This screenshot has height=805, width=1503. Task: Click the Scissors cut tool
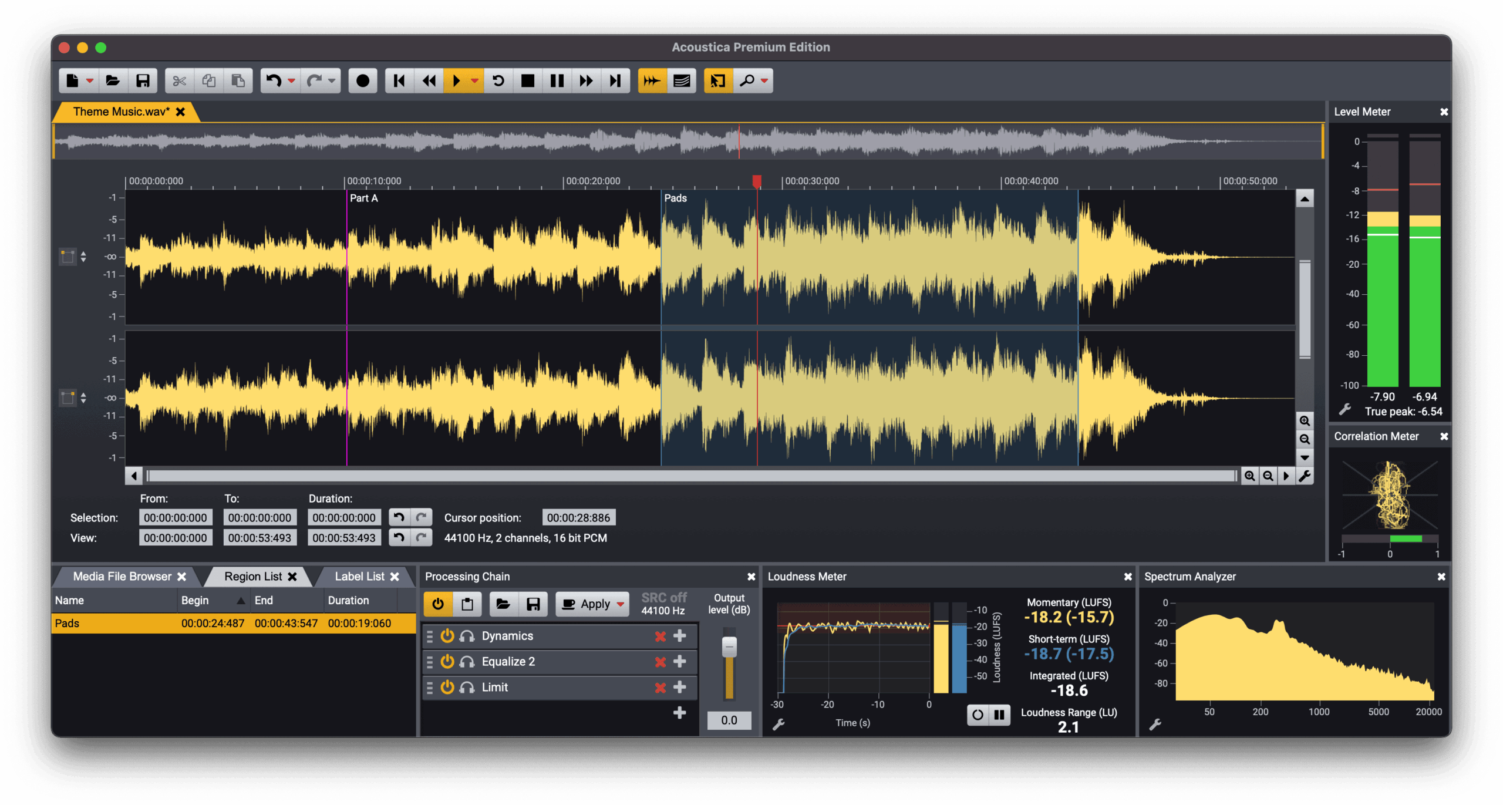coord(179,80)
